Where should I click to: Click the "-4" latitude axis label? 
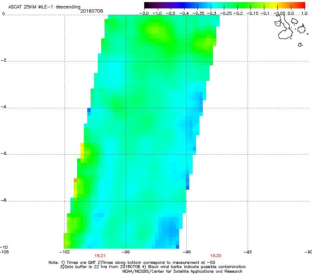pos(3,107)
